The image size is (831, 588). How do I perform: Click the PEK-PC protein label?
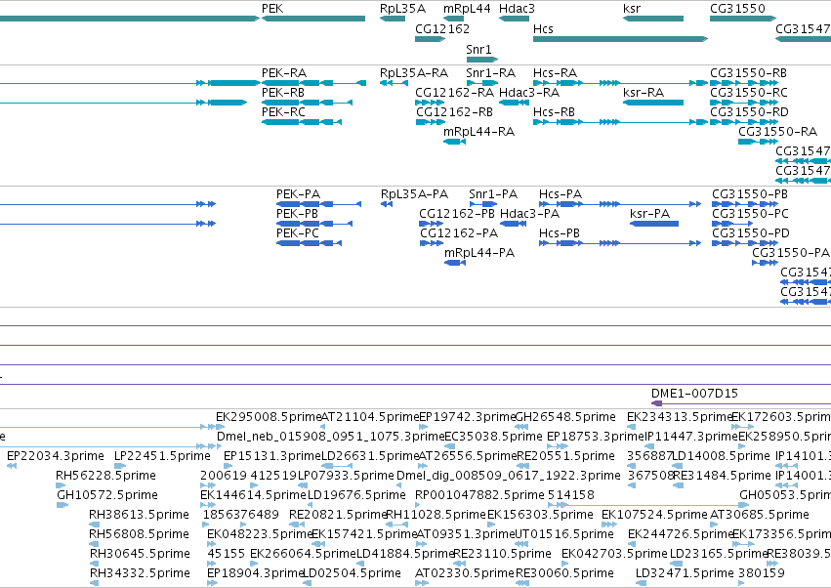coord(298,233)
